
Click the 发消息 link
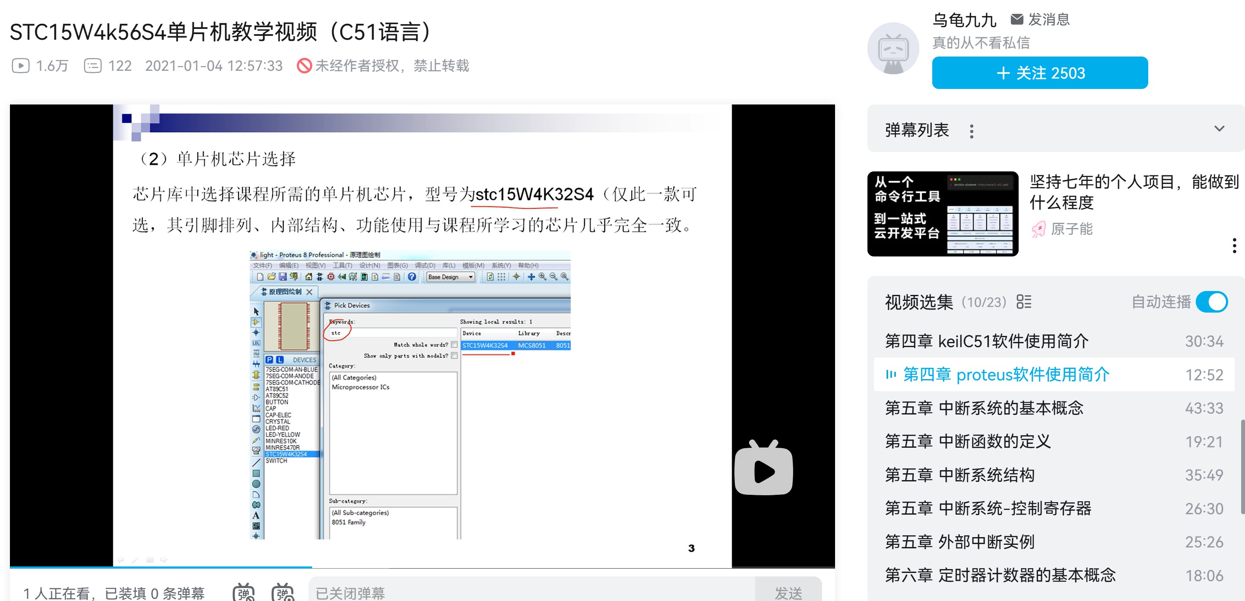1048,19
